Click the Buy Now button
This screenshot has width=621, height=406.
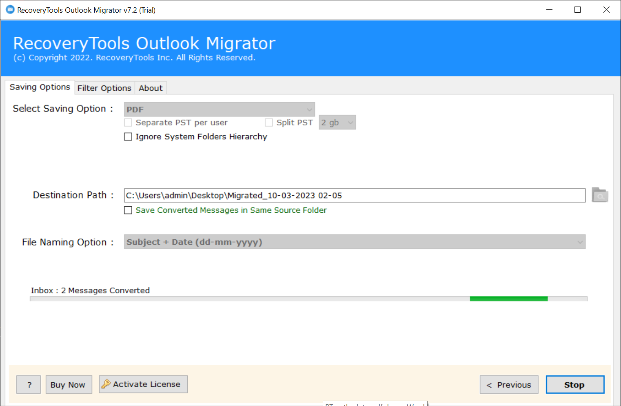pos(69,384)
